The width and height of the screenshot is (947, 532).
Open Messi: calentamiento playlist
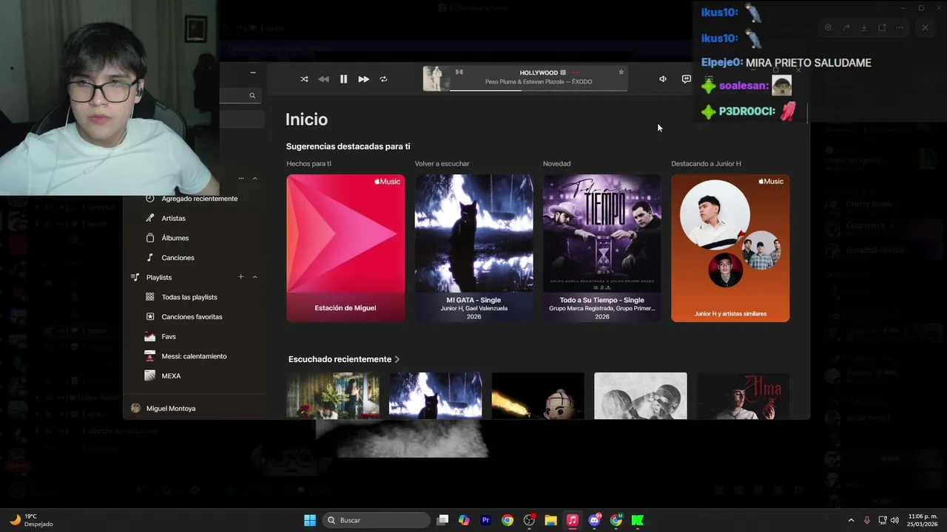pyautogui.click(x=194, y=356)
